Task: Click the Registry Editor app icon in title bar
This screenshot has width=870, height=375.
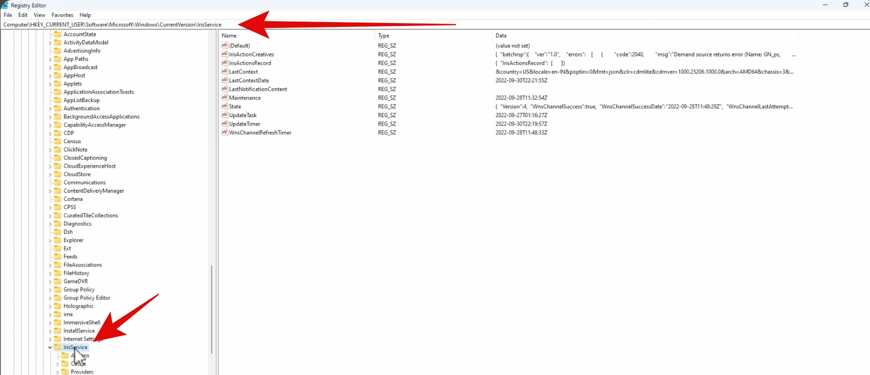Action: point(4,5)
